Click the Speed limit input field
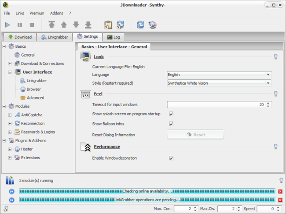The width and height of the screenshot is (286, 214). coord(266,209)
